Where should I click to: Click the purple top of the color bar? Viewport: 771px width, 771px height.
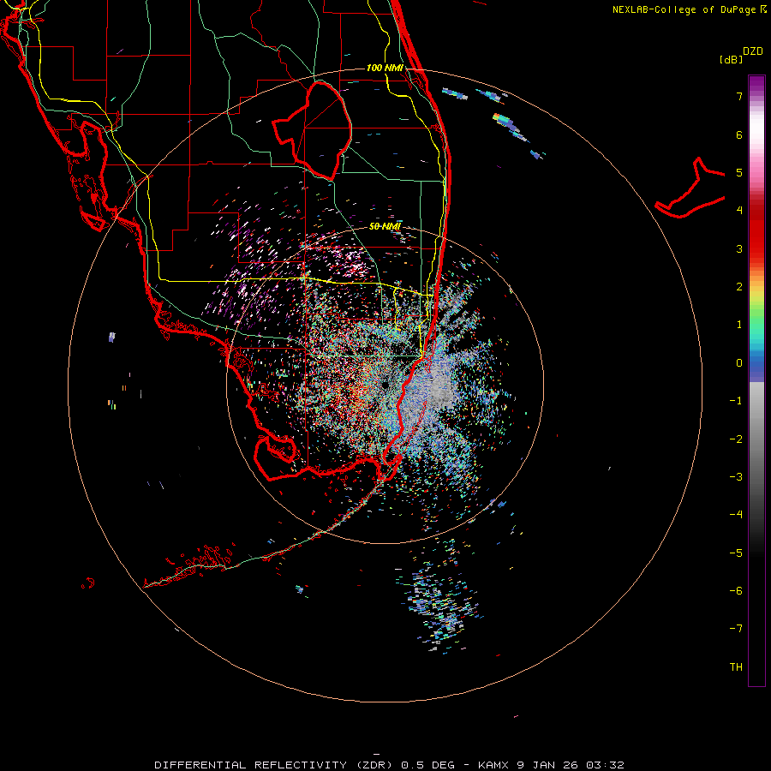(756, 85)
